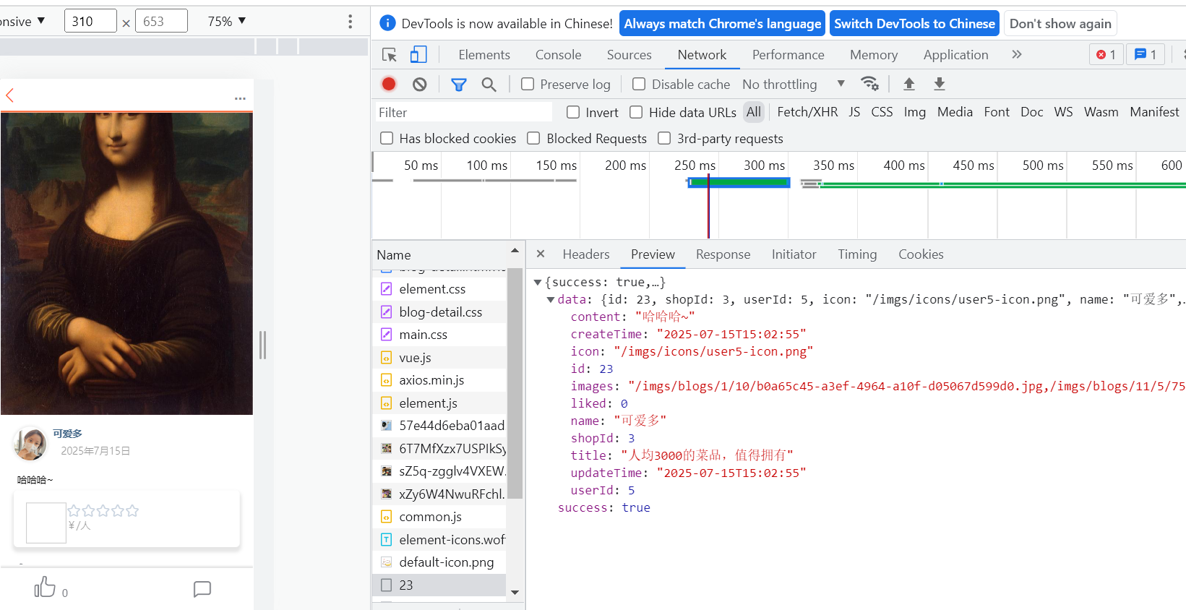Switch to the Headers tab
The image size is (1186, 610).
(x=586, y=254)
